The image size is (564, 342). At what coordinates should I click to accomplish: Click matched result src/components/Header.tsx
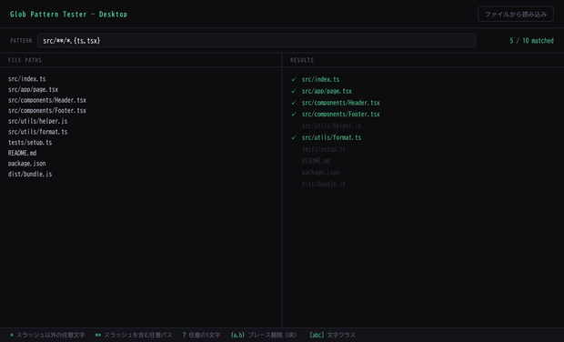(340, 103)
